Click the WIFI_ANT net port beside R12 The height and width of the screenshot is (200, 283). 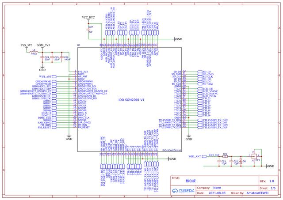198,156
